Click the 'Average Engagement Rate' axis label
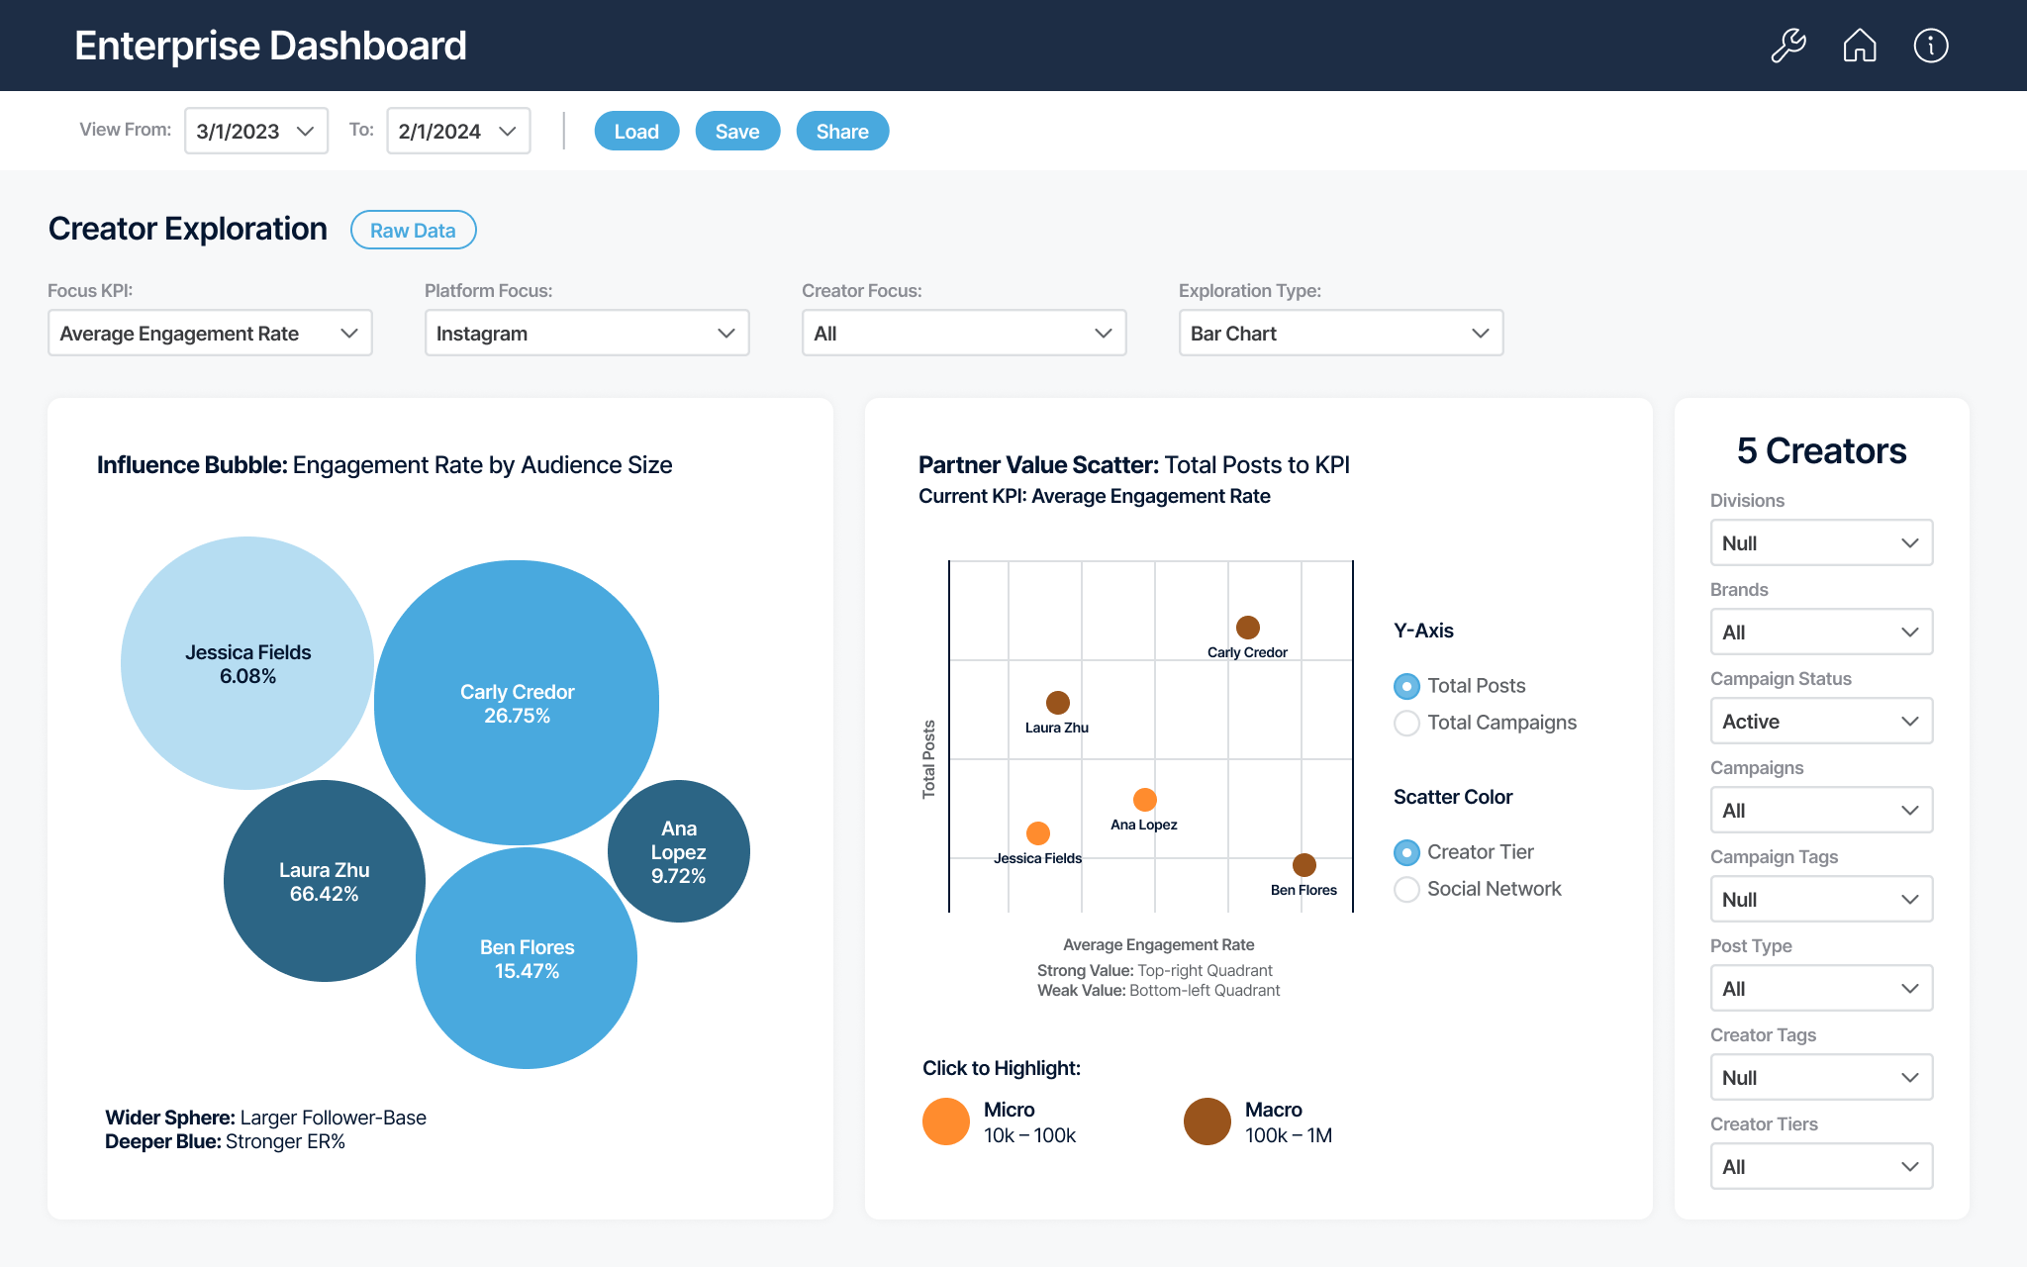 point(1158,945)
